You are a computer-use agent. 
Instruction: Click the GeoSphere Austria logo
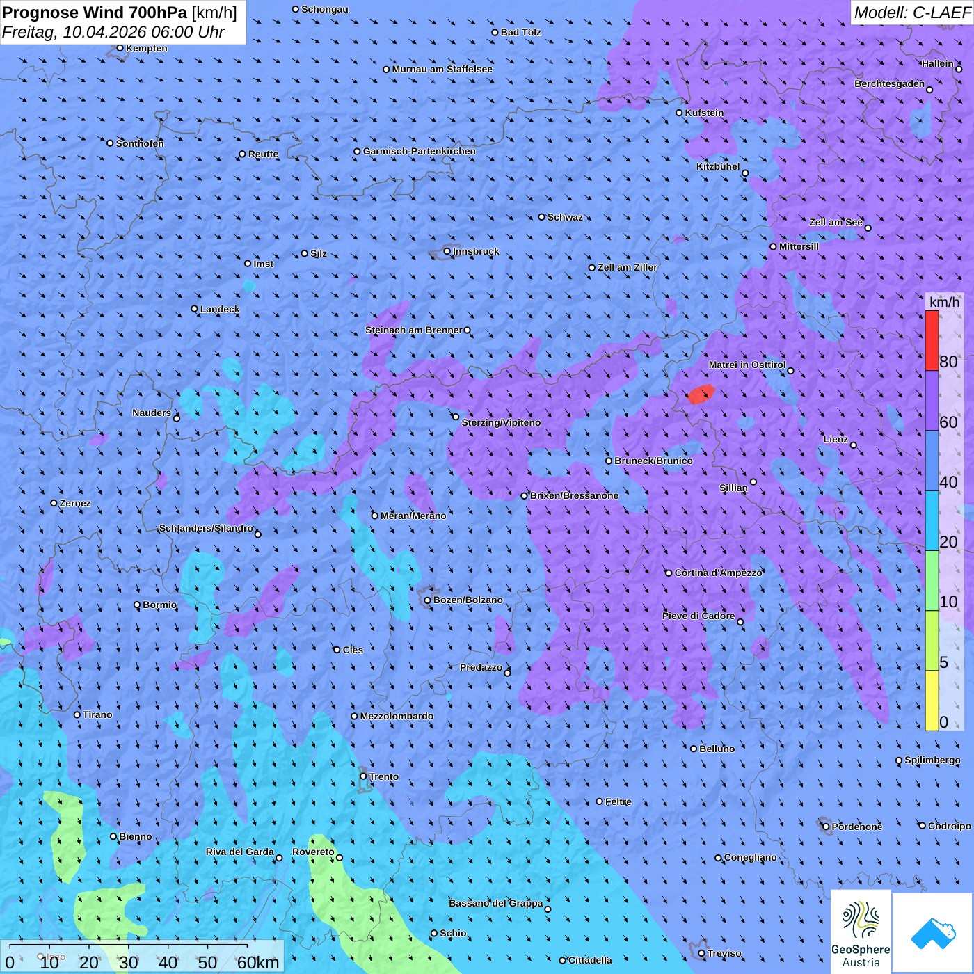[x=861, y=931]
